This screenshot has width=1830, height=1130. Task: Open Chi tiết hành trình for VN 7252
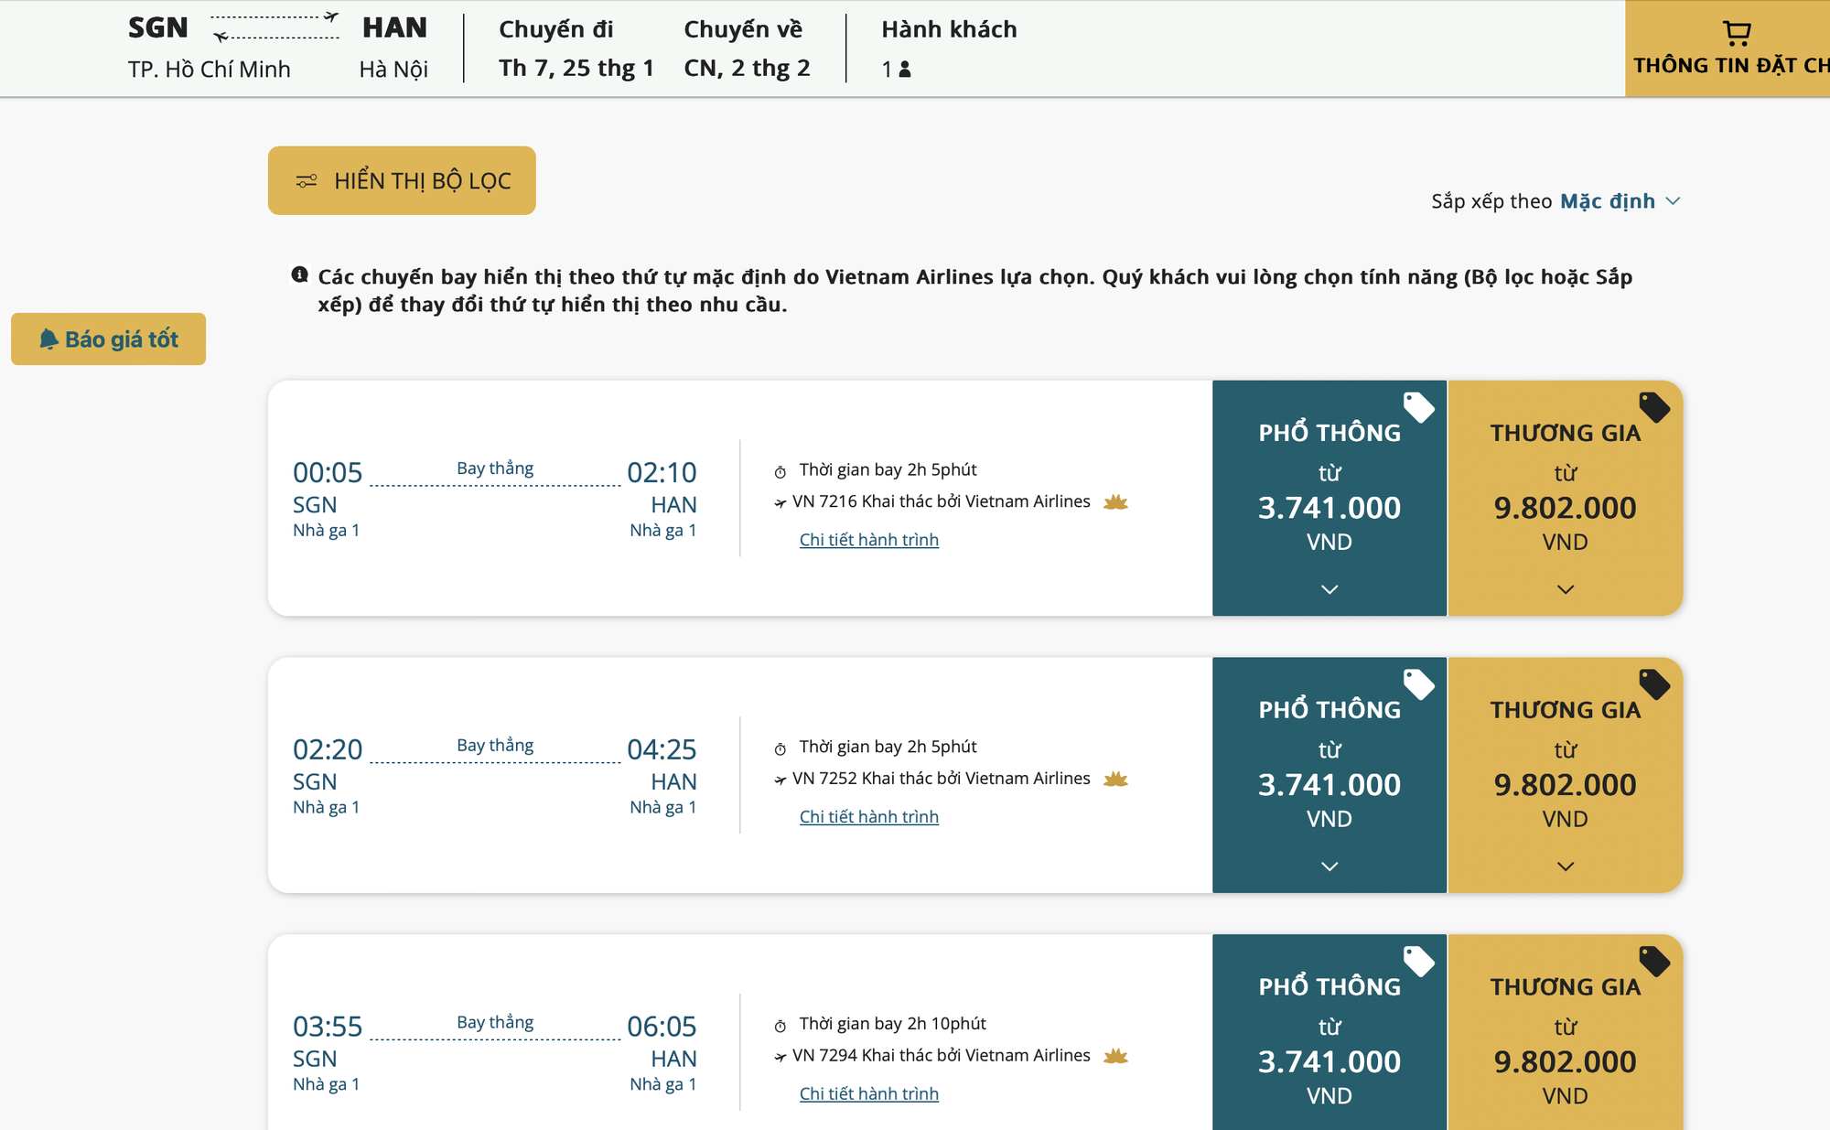pos(869,817)
